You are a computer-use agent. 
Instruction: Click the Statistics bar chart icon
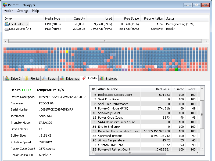(x=102, y=78)
